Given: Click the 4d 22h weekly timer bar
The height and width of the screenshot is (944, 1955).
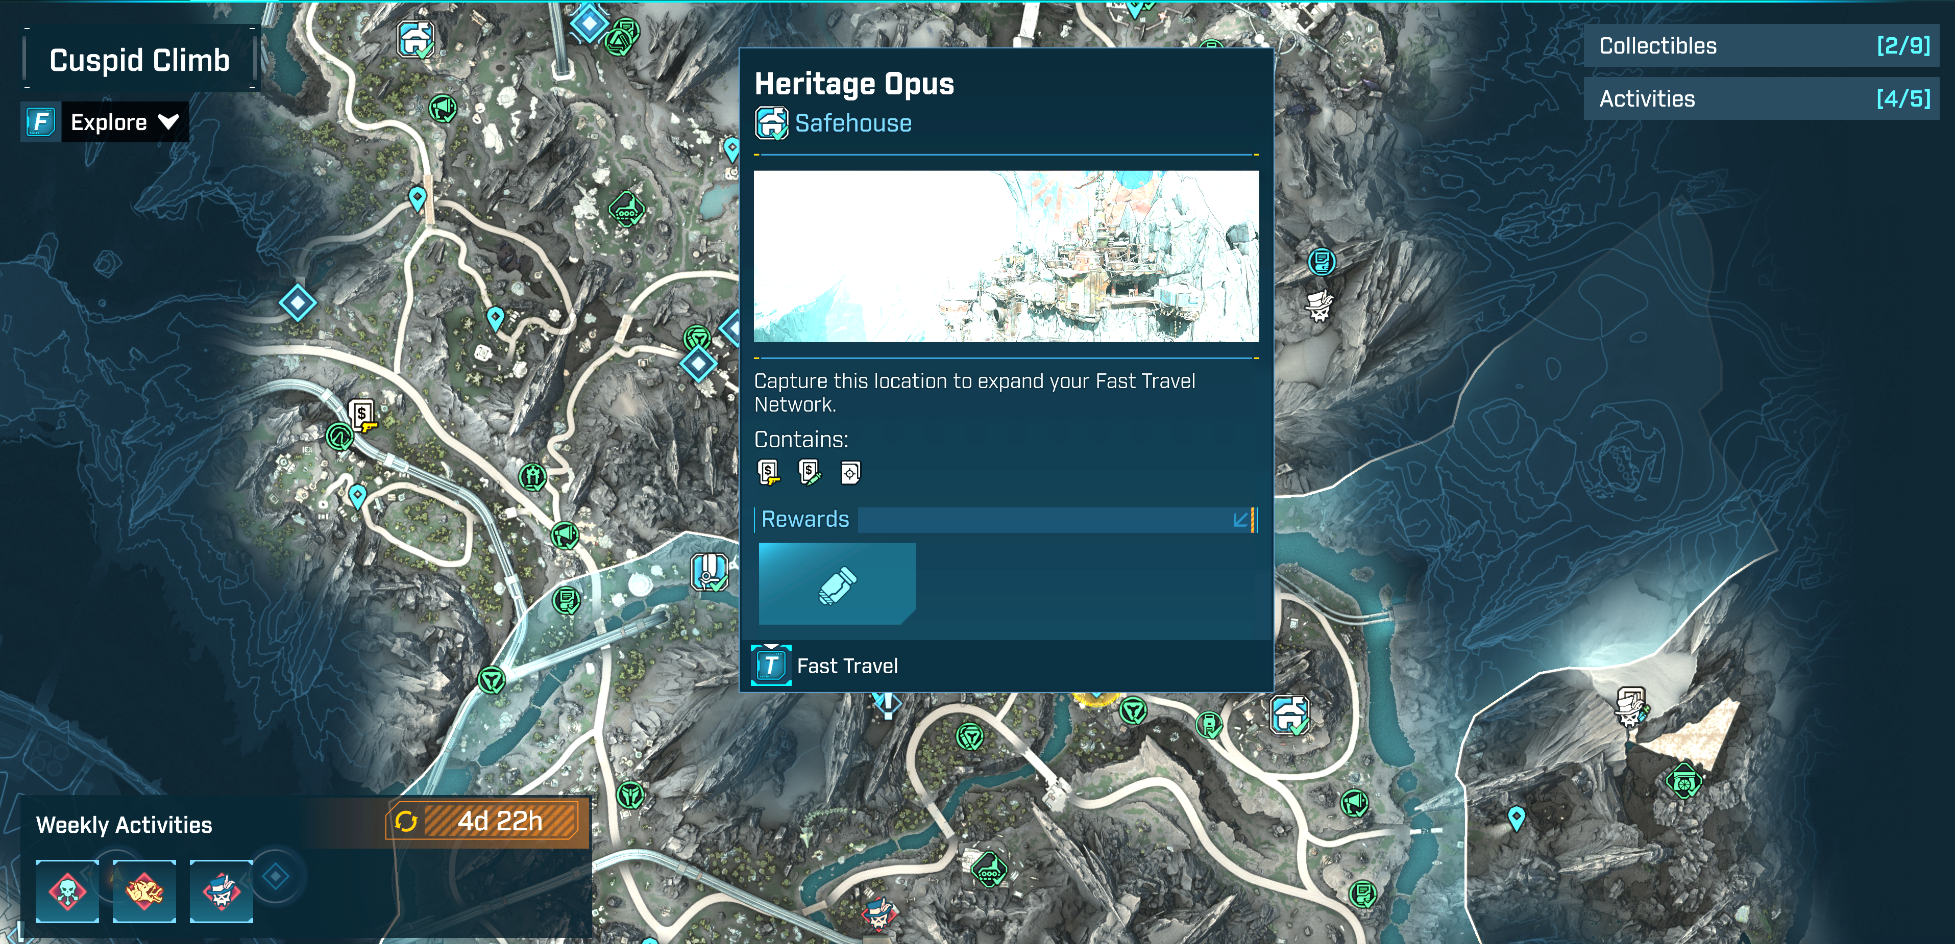Looking at the screenshot, I should click(499, 821).
